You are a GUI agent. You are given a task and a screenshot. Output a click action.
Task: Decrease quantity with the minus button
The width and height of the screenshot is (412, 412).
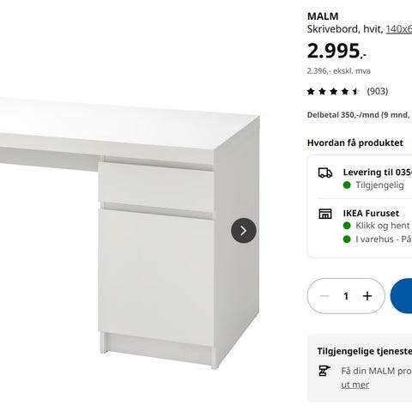[x=324, y=296]
